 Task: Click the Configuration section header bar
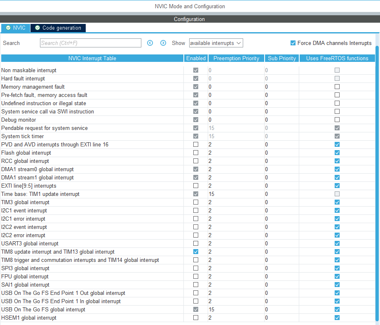point(189,19)
